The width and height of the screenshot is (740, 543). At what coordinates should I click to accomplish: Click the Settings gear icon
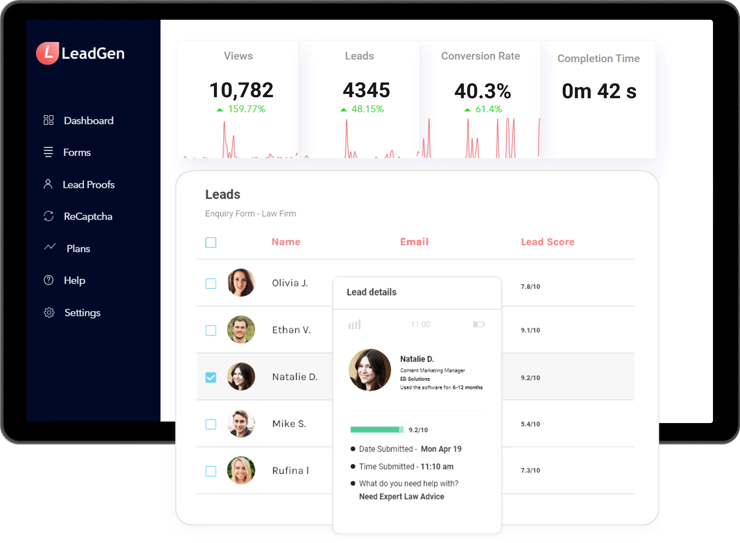(x=49, y=312)
